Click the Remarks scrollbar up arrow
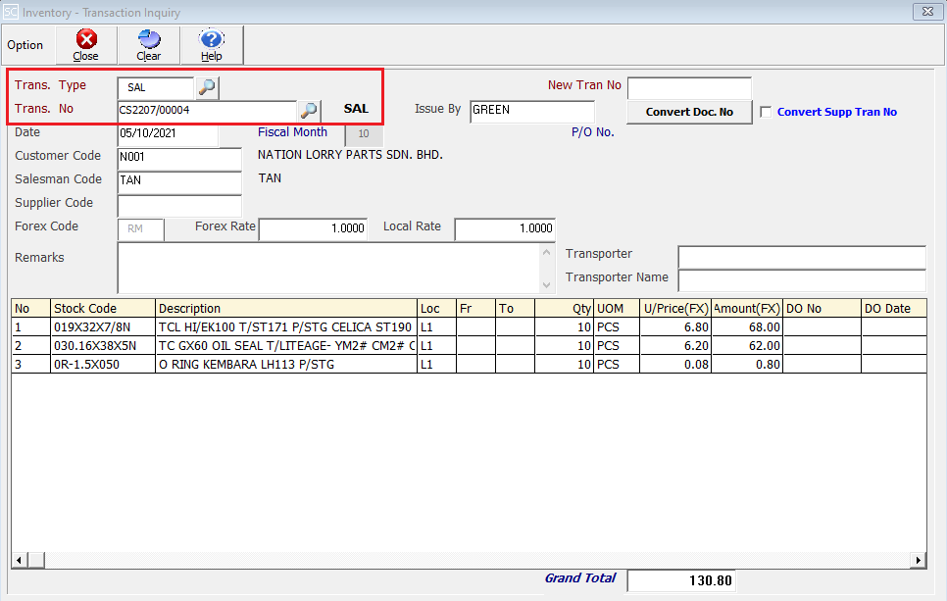 tap(547, 252)
